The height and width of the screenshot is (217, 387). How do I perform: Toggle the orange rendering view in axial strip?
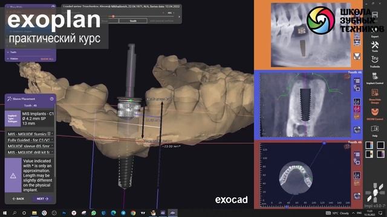(x=357, y=183)
